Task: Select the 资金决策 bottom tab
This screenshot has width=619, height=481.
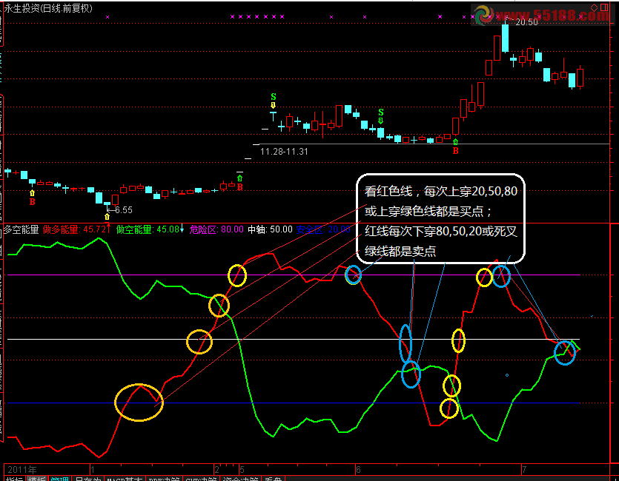Action: point(240,478)
